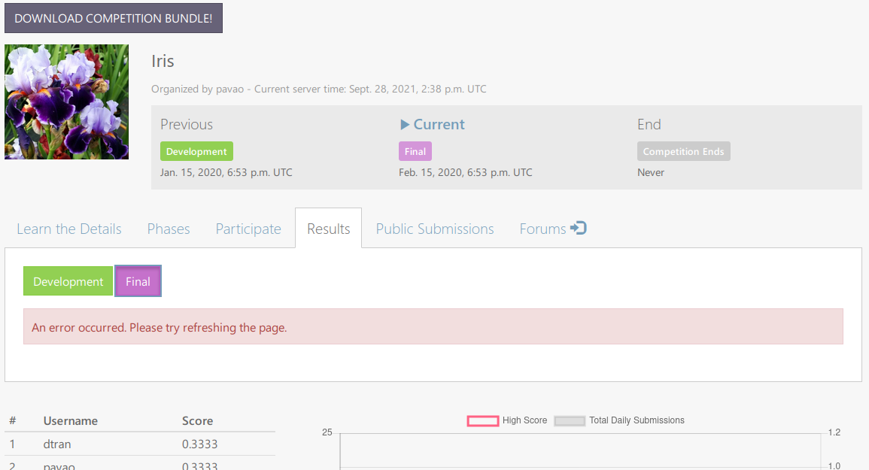Viewport: 869px width, 470px height.
Task: Click the Iris competition thumbnail image
Action: point(66,102)
